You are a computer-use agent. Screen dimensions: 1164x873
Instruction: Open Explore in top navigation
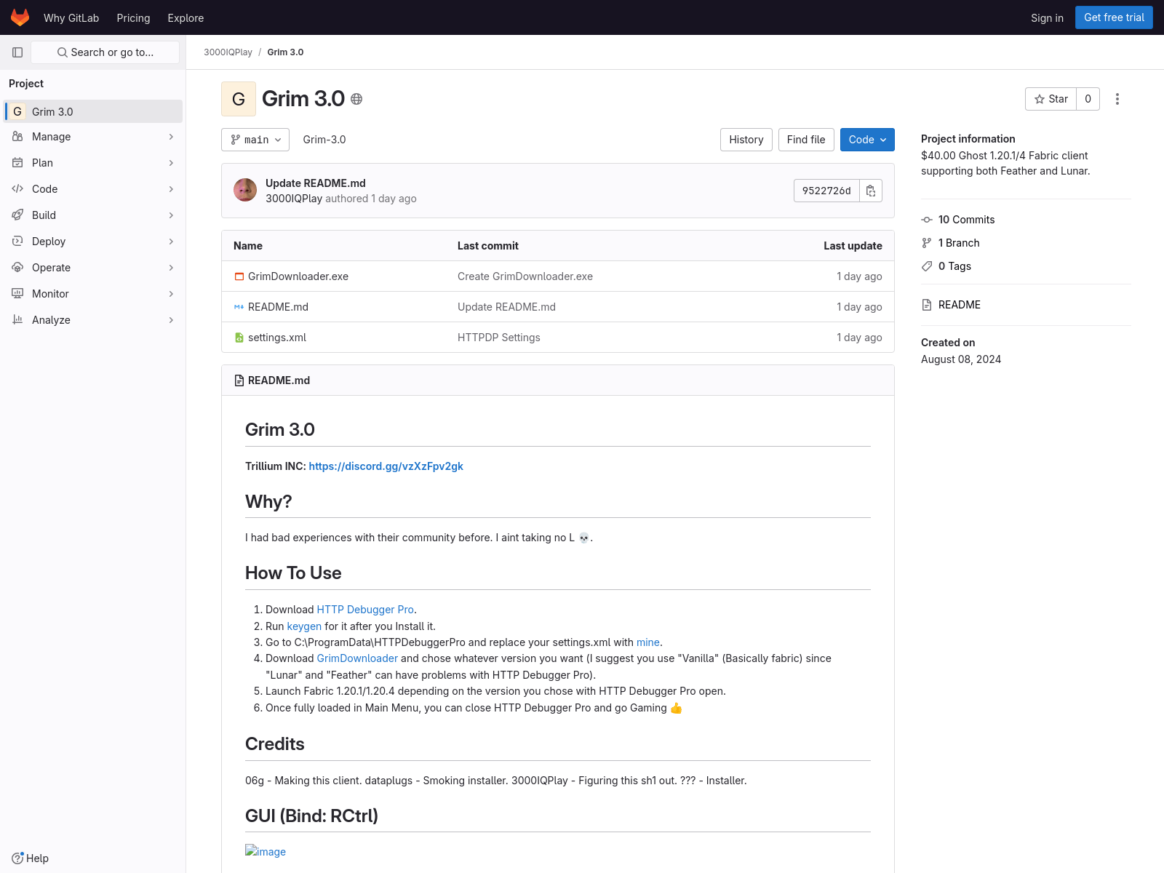[x=186, y=18]
